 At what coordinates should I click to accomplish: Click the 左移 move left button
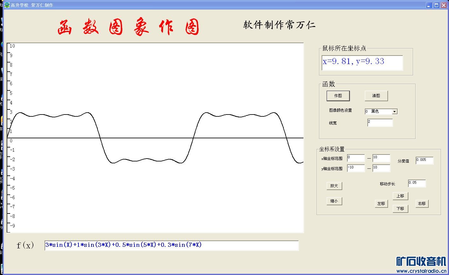(381, 204)
